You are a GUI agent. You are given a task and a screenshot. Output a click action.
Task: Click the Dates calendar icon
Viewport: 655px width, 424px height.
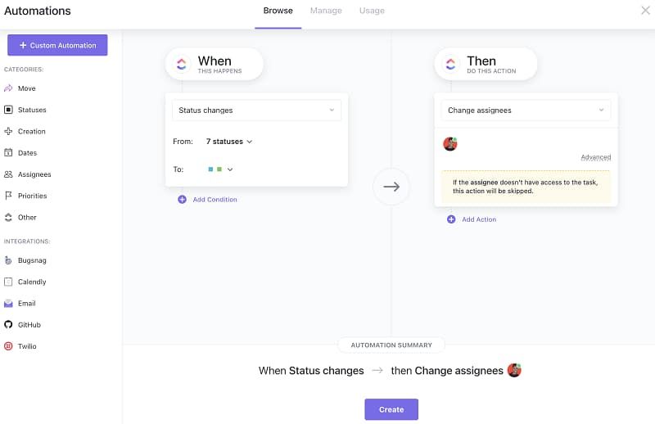point(8,153)
